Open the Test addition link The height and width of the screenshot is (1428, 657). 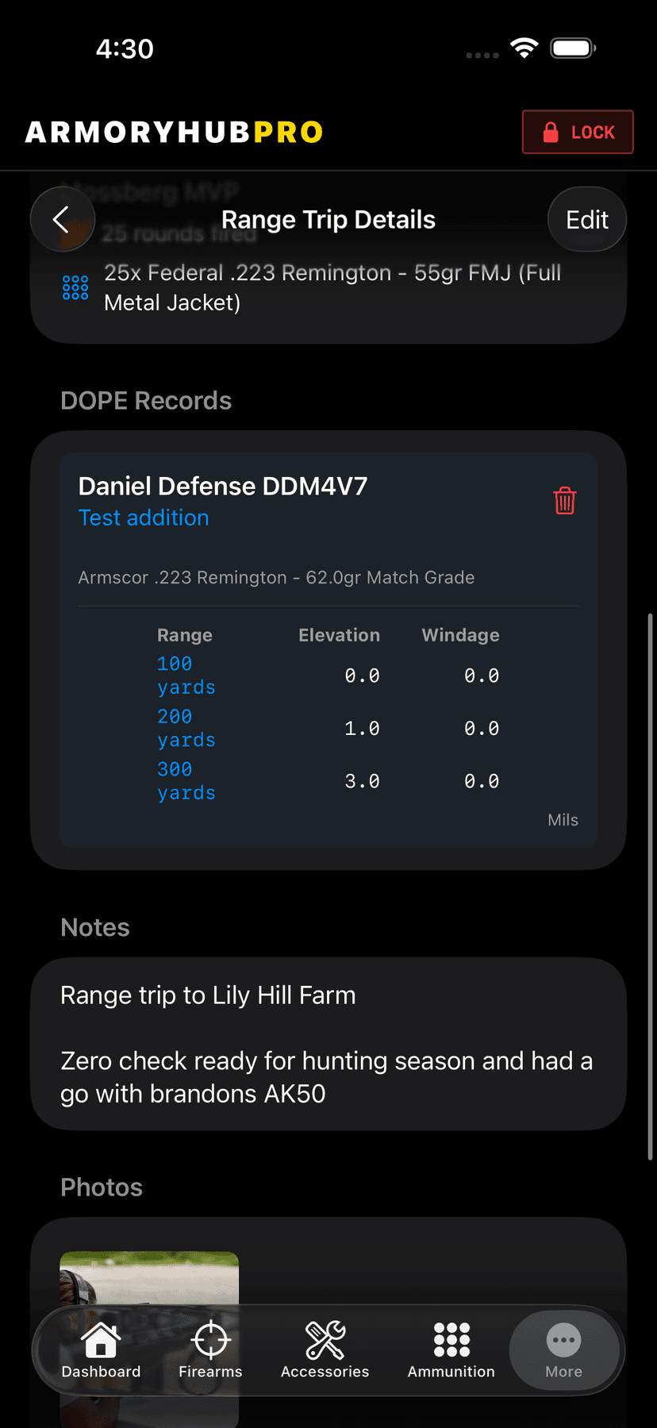(x=144, y=518)
